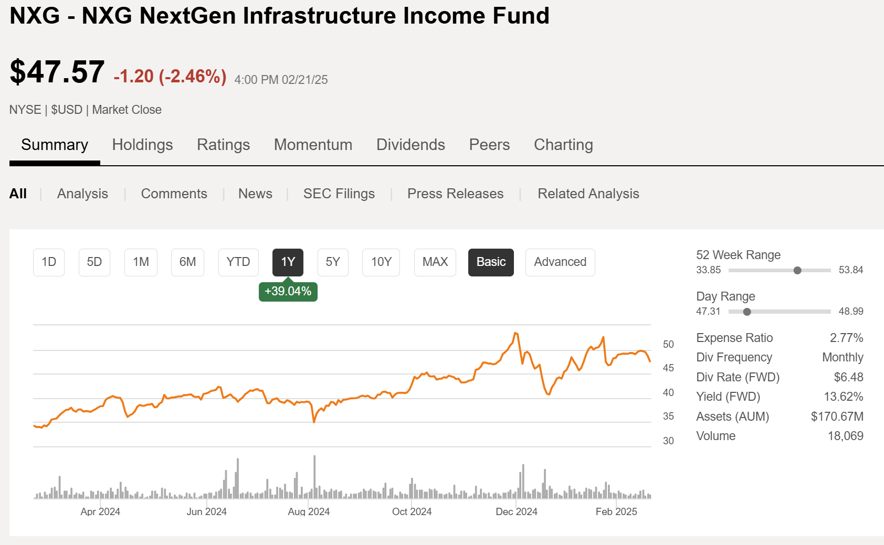Click the 52 Week Range slider marker
884x545 pixels.
click(797, 271)
